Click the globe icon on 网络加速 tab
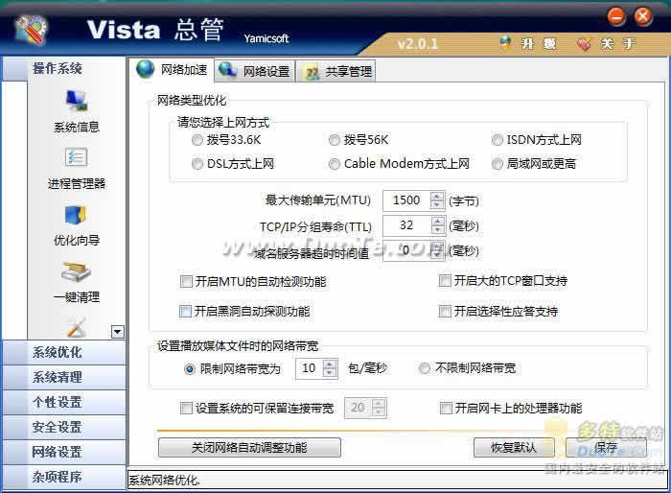Image resolution: width=671 pixels, height=493 pixels. coord(145,69)
